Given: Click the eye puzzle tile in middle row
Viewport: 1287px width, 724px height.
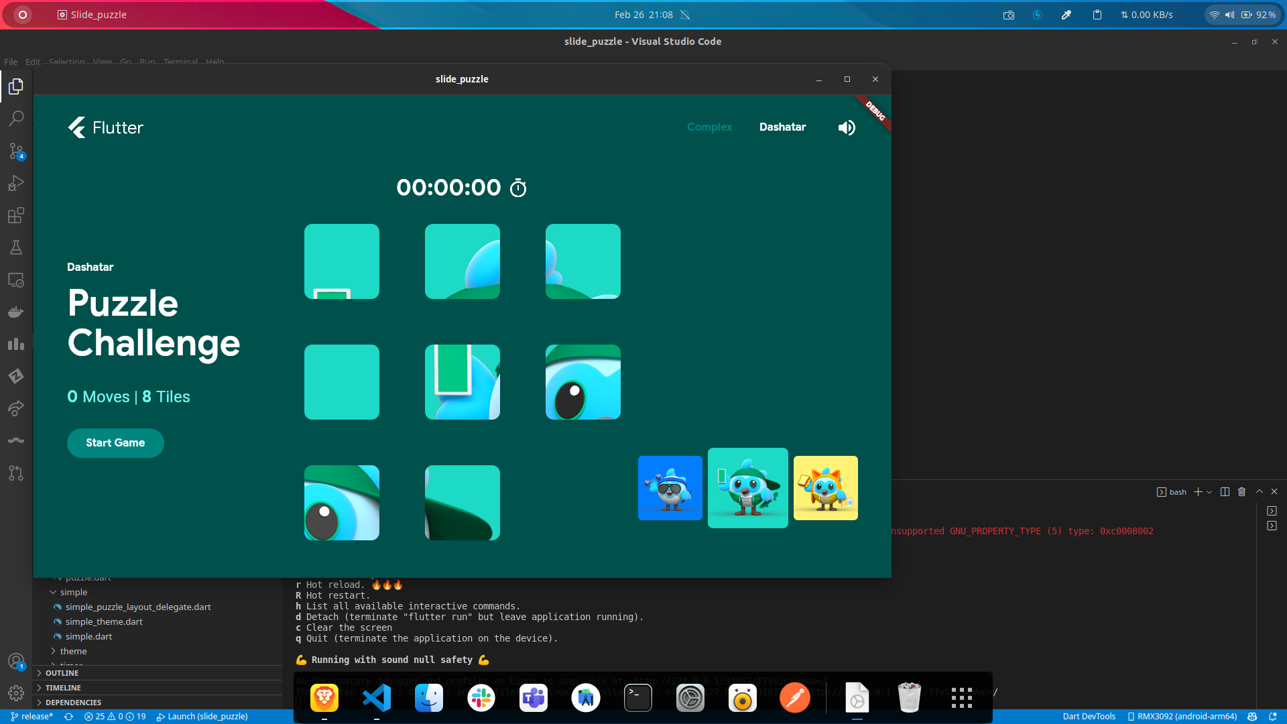Looking at the screenshot, I should pos(583,382).
